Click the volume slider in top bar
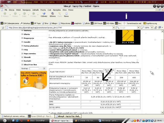The height and width of the screenshot is (123, 164). coord(89,2)
